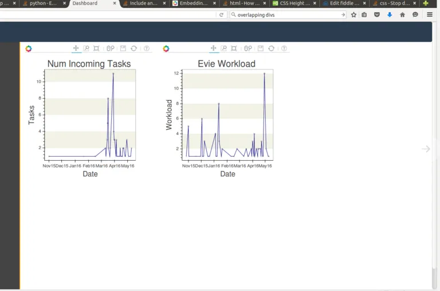Open Help icon on Evie Workload toolbar

click(284, 48)
